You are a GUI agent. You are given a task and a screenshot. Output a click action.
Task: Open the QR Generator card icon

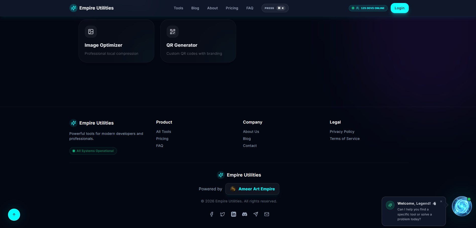[x=173, y=32]
